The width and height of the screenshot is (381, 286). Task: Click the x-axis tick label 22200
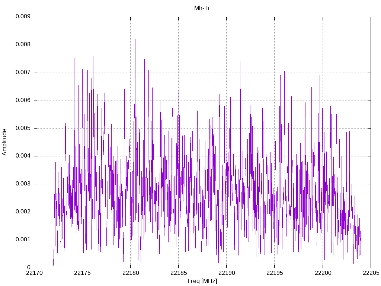[x=323, y=273]
